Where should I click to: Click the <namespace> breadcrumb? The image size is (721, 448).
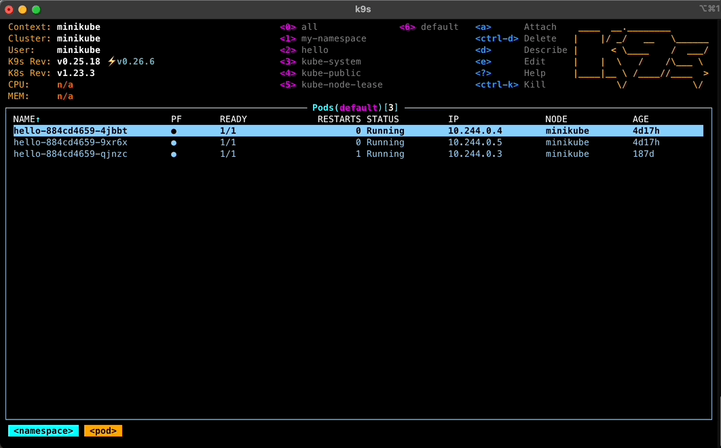(43, 431)
